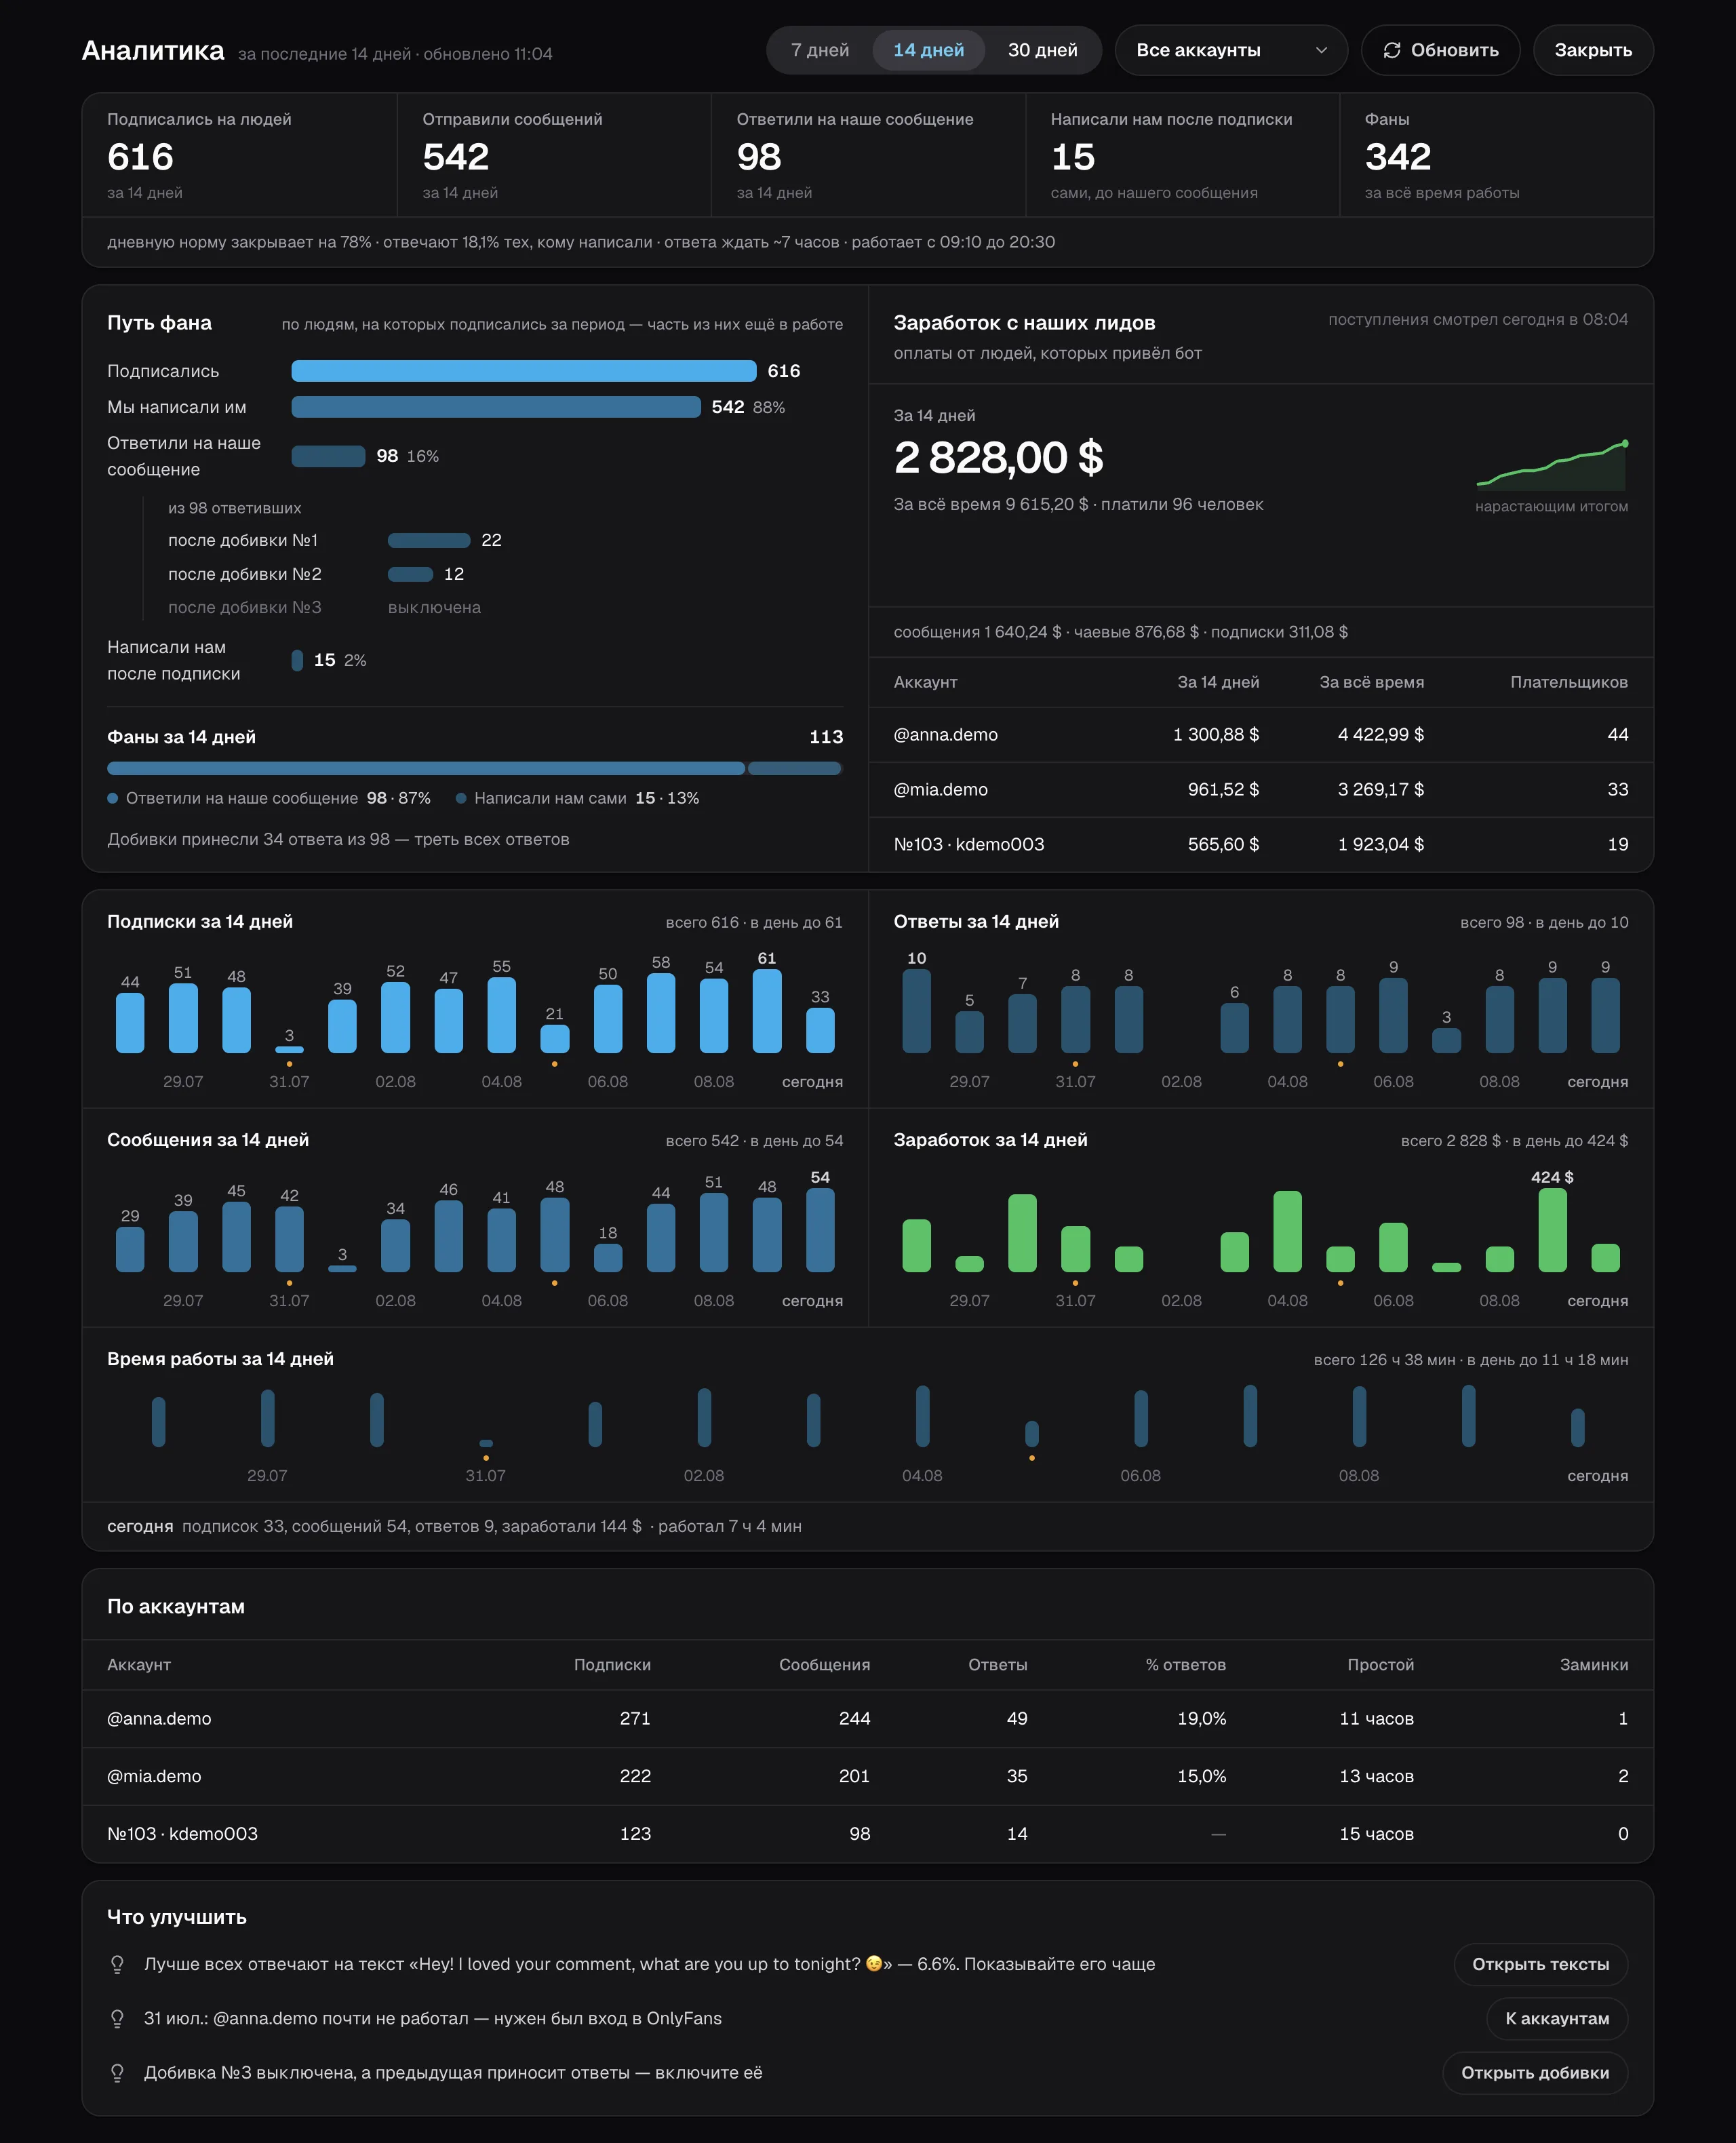Switch to the 7 дней period tab

[819, 50]
